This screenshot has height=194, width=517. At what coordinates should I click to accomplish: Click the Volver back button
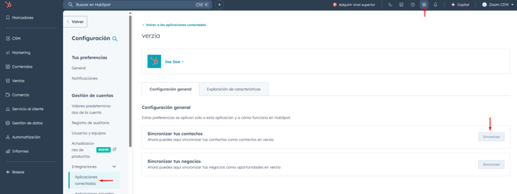coord(75,22)
